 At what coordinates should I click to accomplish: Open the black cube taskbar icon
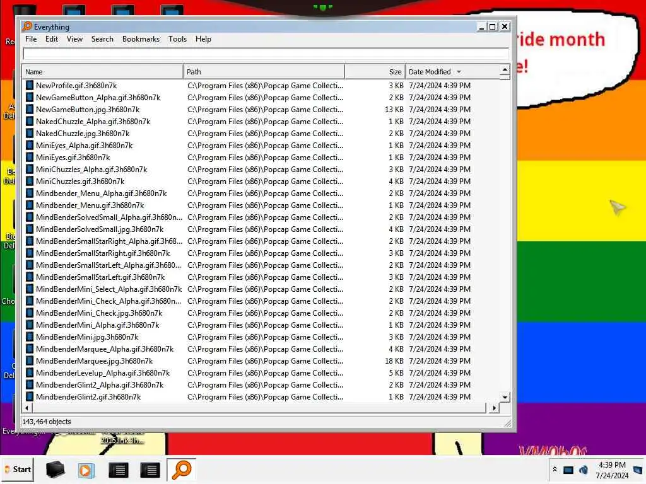pyautogui.click(x=55, y=470)
